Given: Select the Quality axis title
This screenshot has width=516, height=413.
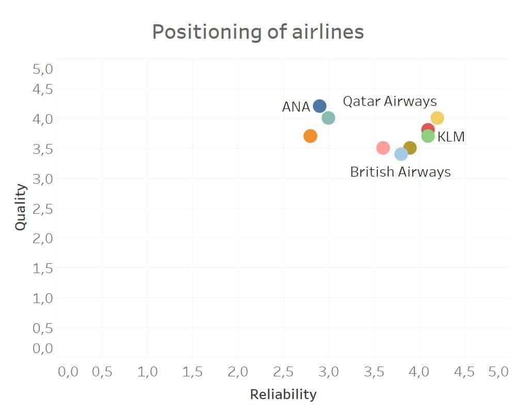Looking at the screenshot, I should 21,206.
